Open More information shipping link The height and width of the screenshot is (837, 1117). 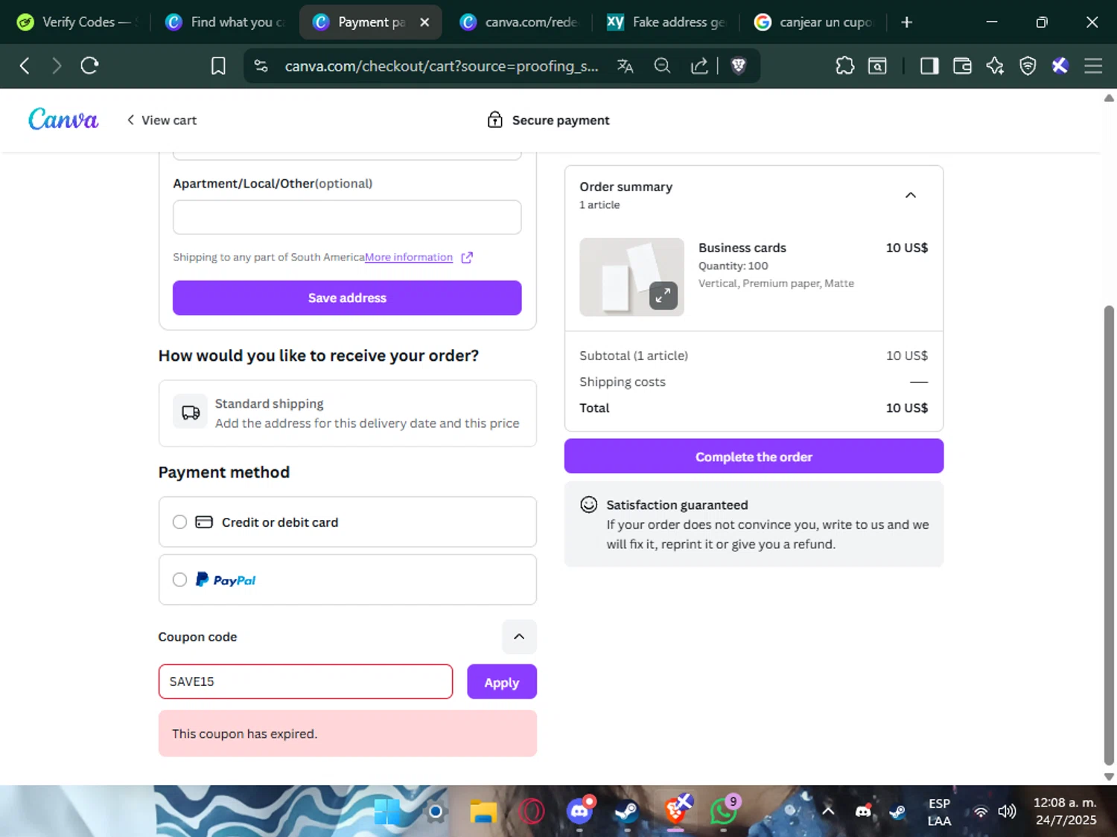[x=409, y=257]
